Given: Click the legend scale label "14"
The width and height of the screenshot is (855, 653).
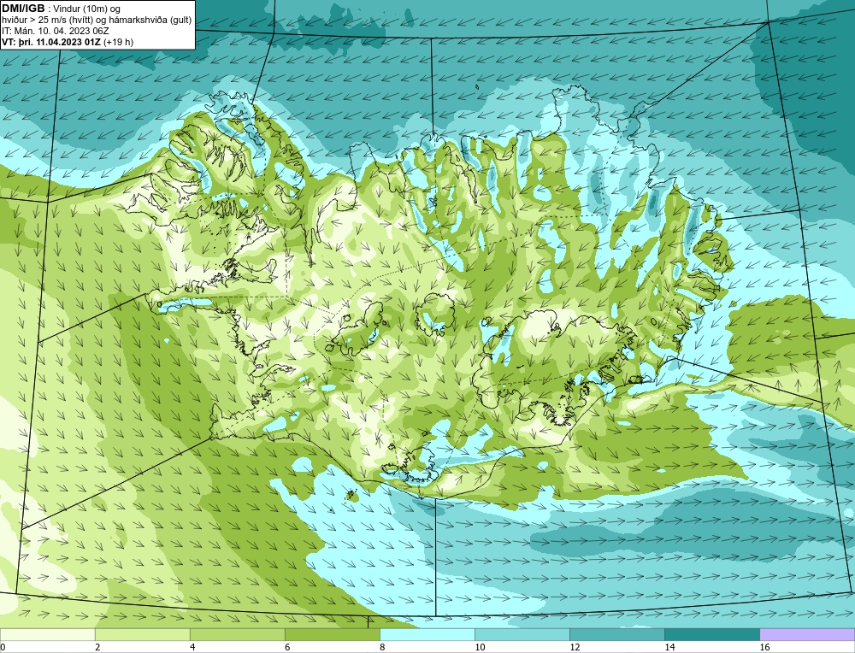Looking at the screenshot, I should 669,648.
